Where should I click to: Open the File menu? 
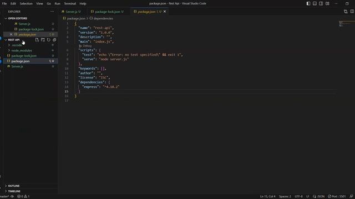[x=4, y=4]
